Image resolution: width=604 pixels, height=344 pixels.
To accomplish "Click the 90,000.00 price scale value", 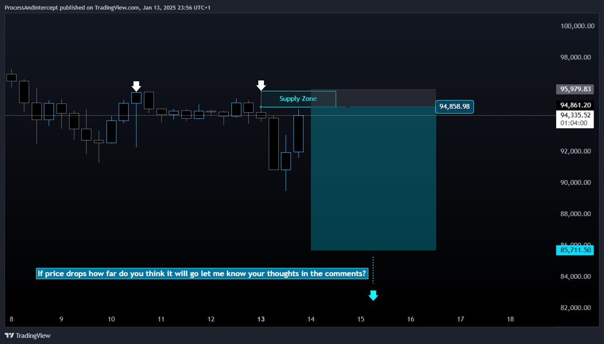I will pyautogui.click(x=576, y=182).
